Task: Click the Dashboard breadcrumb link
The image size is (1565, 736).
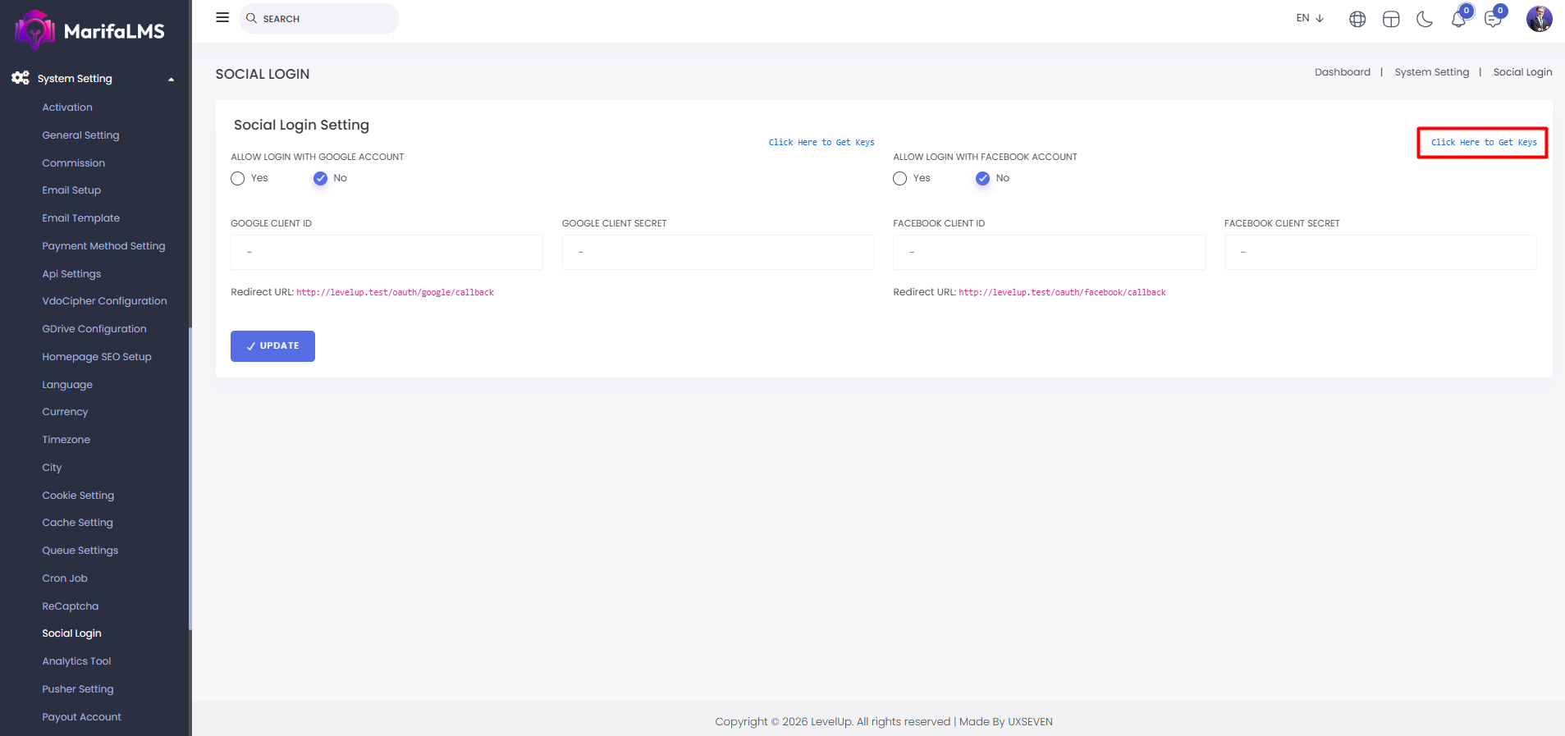Action: (1342, 72)
